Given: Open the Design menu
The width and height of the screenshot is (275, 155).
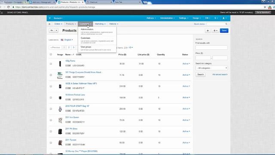Looking at the screenshot, I should 197,18.
